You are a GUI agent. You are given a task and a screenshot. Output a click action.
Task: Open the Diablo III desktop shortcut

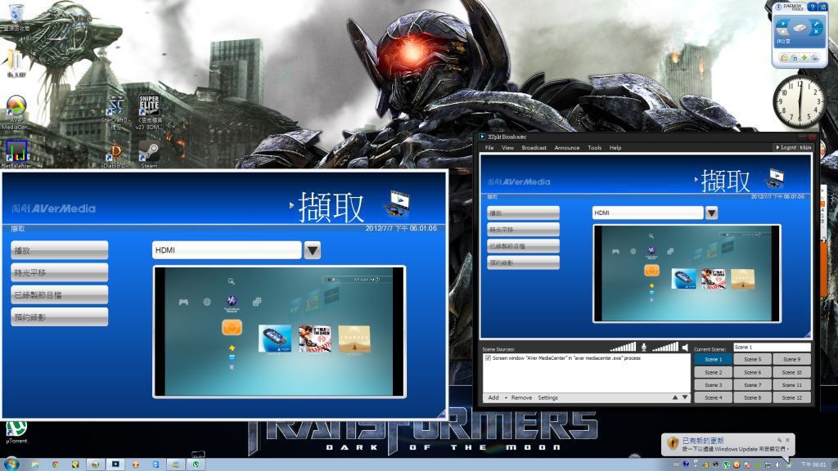(x=115, y=156)
